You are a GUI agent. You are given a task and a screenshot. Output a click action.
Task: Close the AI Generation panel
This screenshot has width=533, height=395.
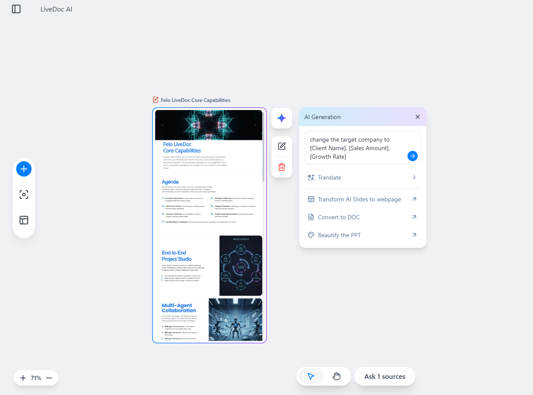click(417, 117)
